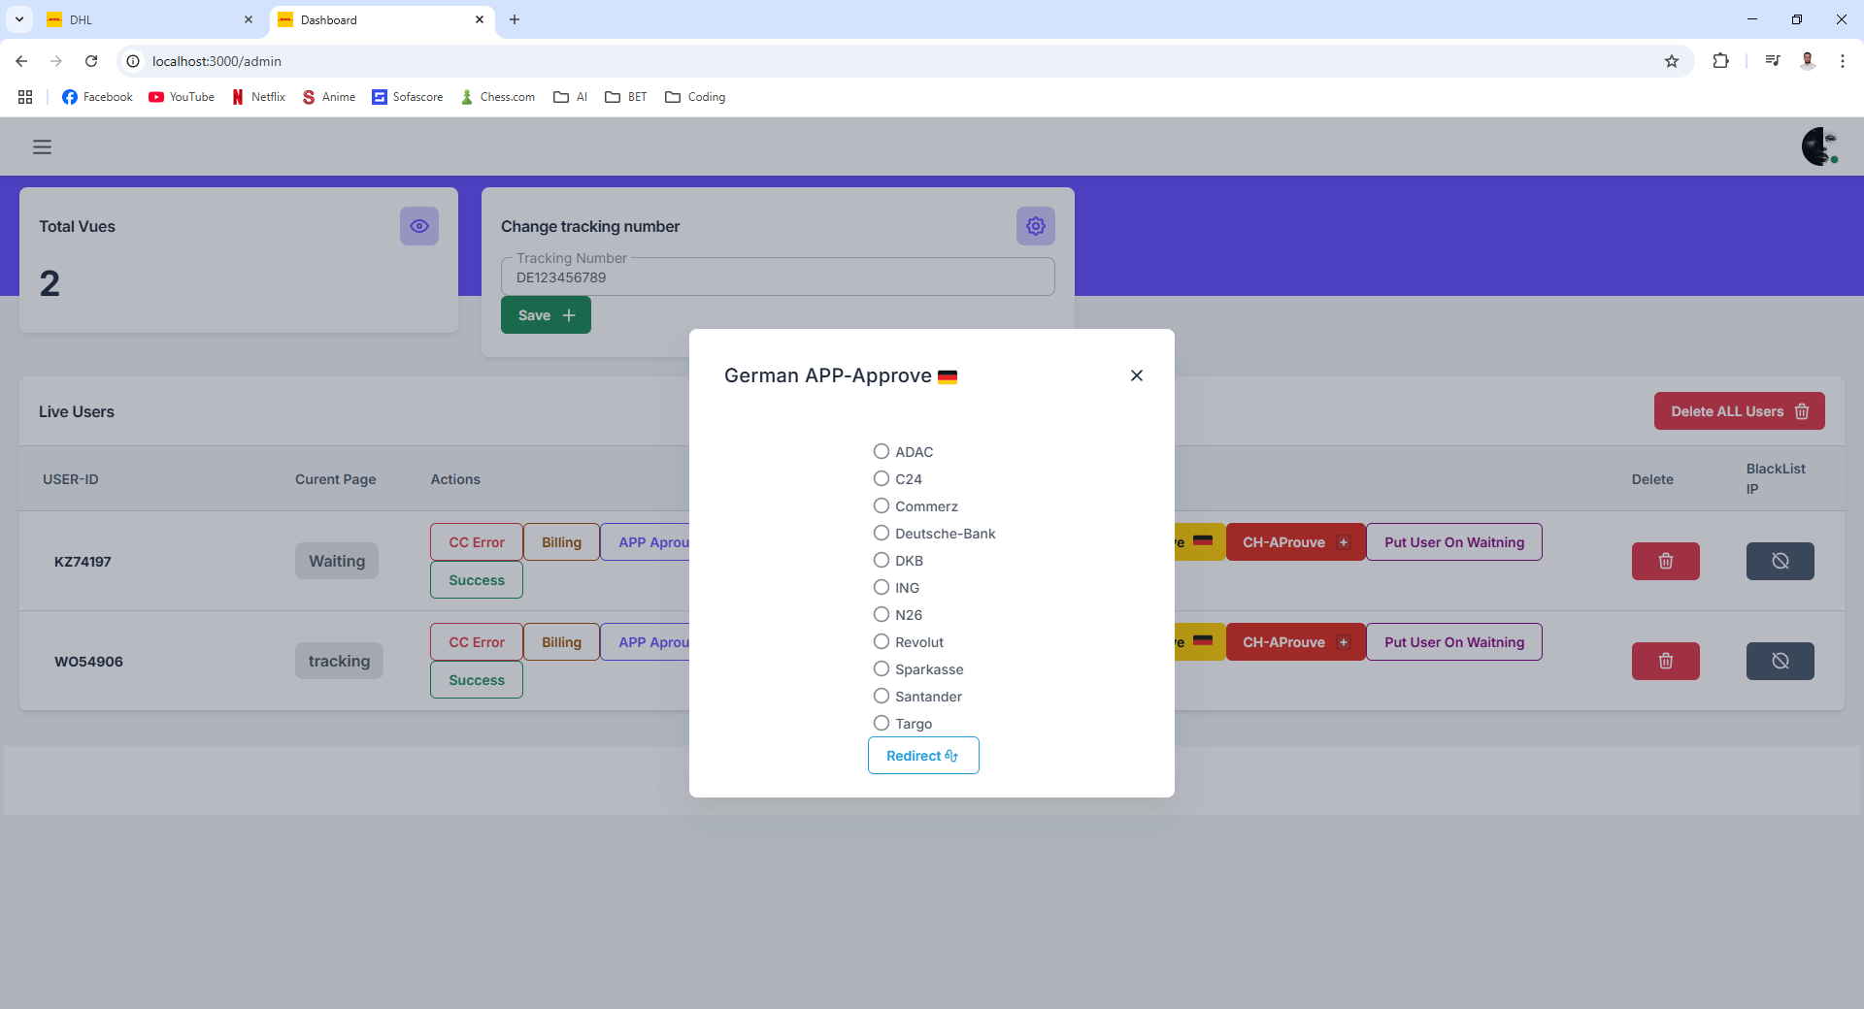This screenshot has height=1009, width=1864.
Task: Delete user KZ74197 with the trash icon
Action: (x=1666, y=561)
